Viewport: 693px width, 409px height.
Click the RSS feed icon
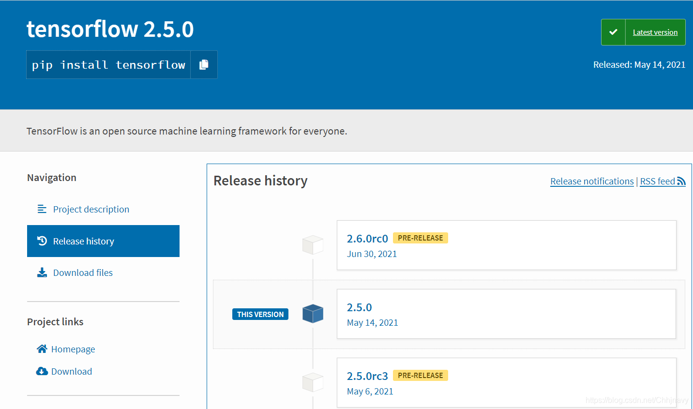click(682, 181)
